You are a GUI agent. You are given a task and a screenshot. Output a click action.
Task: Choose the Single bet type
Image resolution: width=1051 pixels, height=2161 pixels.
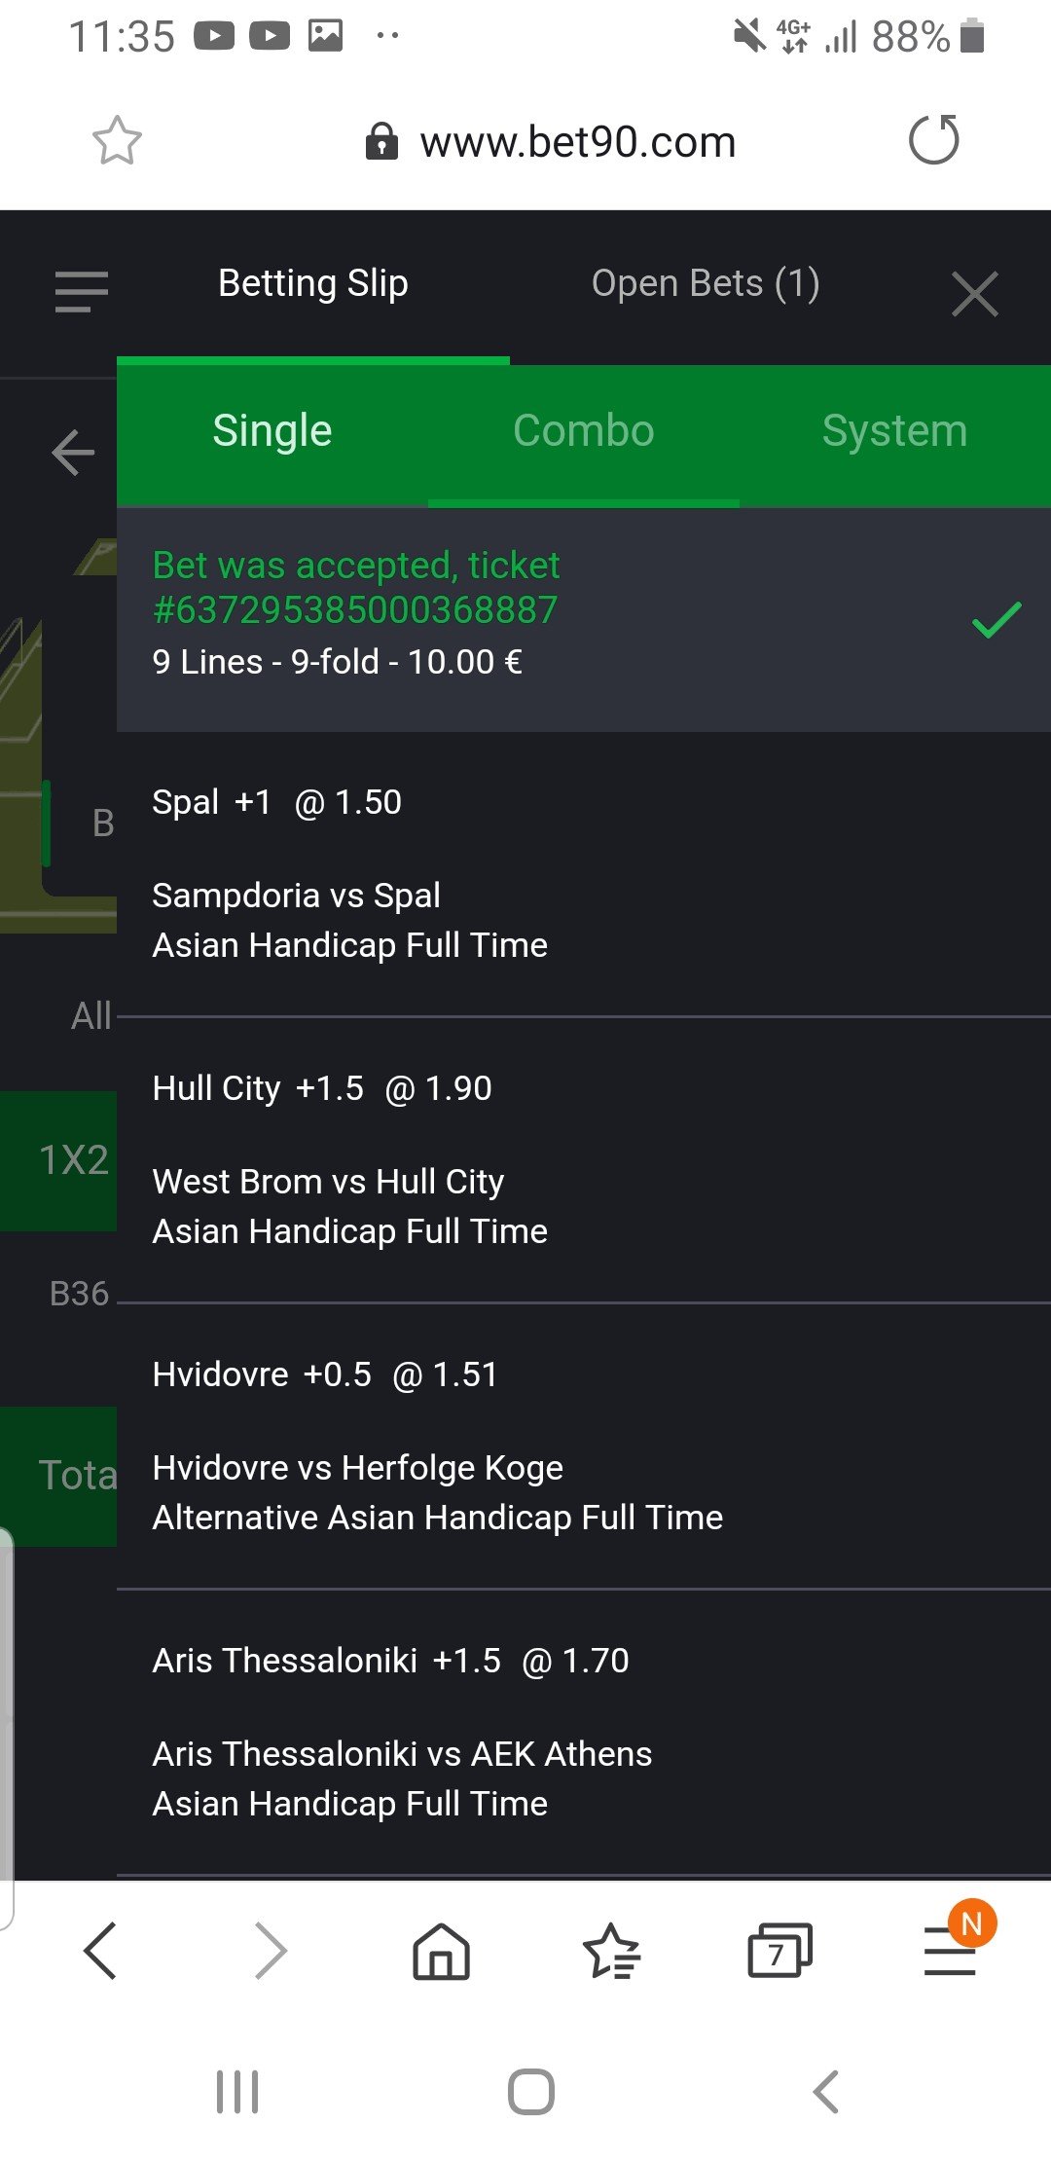pyautogui.click(x=272, y=431)
